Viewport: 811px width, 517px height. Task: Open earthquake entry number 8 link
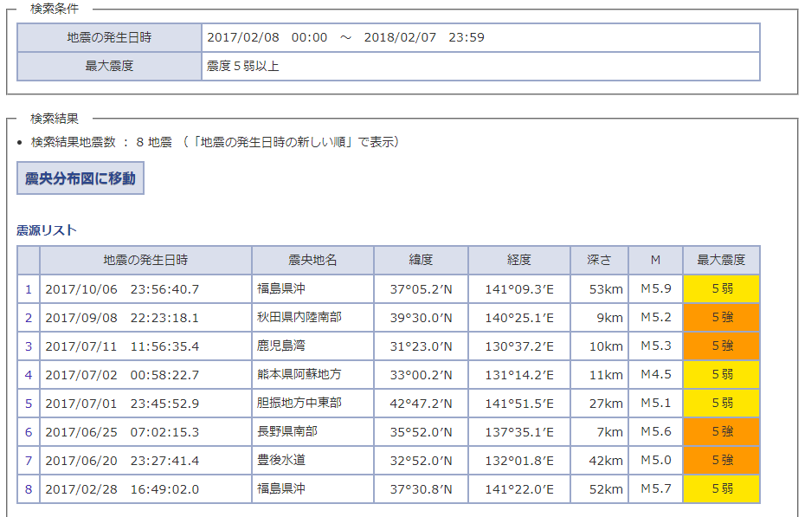click(29, 489)
